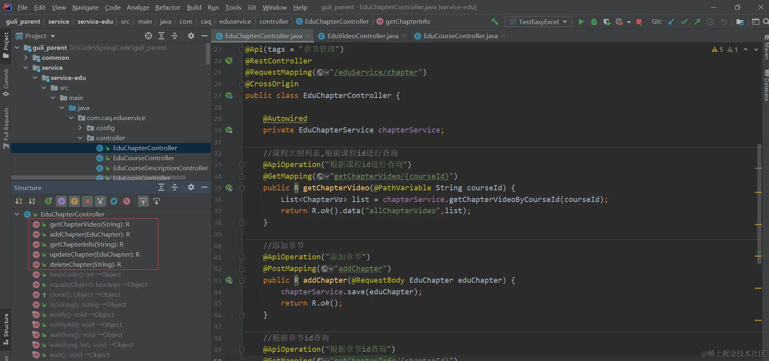The height and width of the screenshot is (361, 769).
Task: Select updateChapter(EduChapter): R in Structure
Action: point(95,254)
